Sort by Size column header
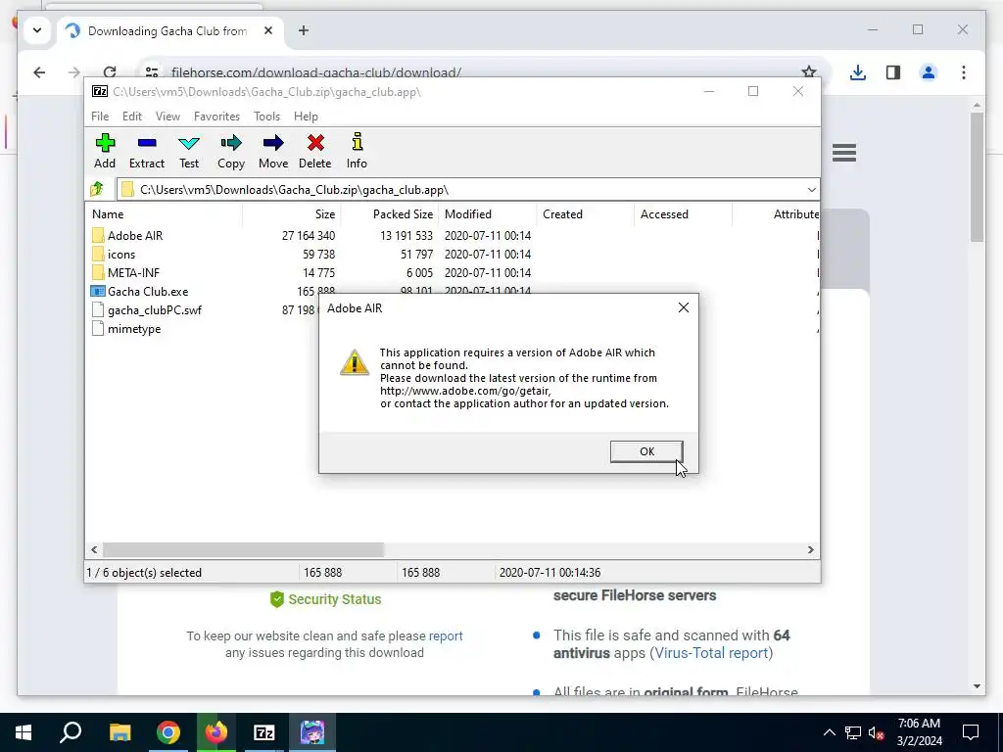 [x=292, y=214]
